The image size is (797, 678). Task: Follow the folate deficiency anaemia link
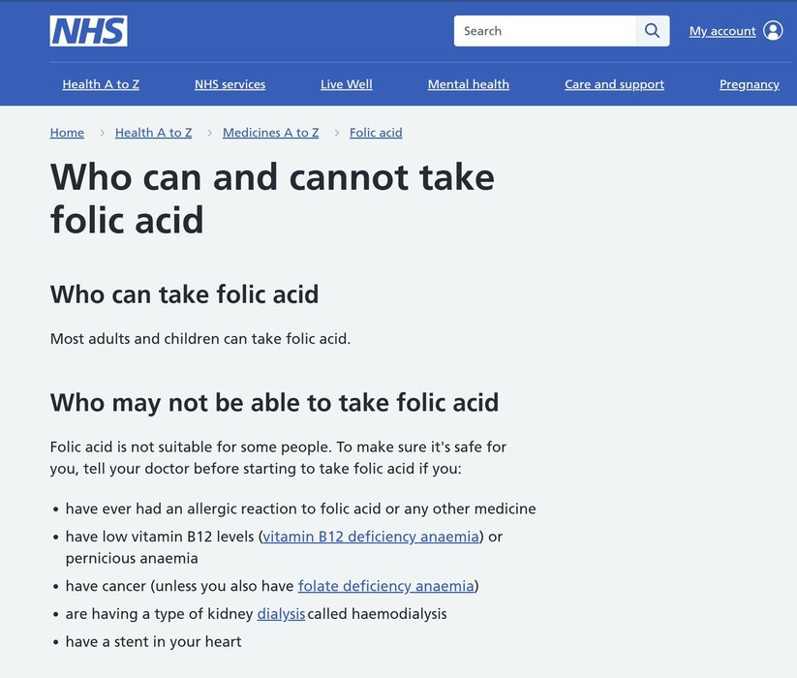point(386,586)
